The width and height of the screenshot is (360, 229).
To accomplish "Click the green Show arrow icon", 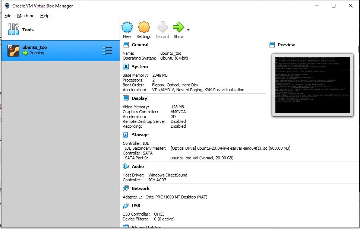I will [x=179, y=27].
